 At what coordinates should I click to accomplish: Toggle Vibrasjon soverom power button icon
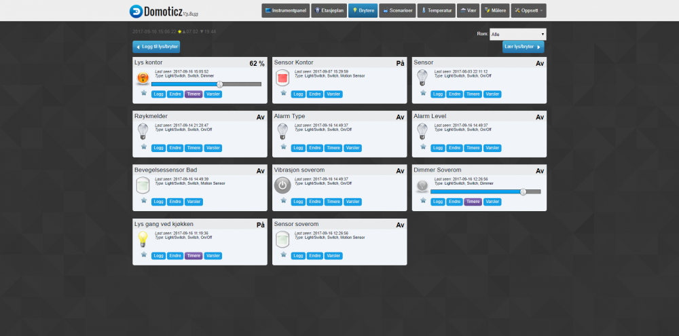[282, 185]
